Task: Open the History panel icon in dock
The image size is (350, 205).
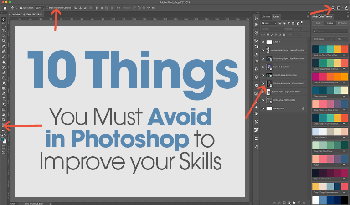Action: coord(256,18)
